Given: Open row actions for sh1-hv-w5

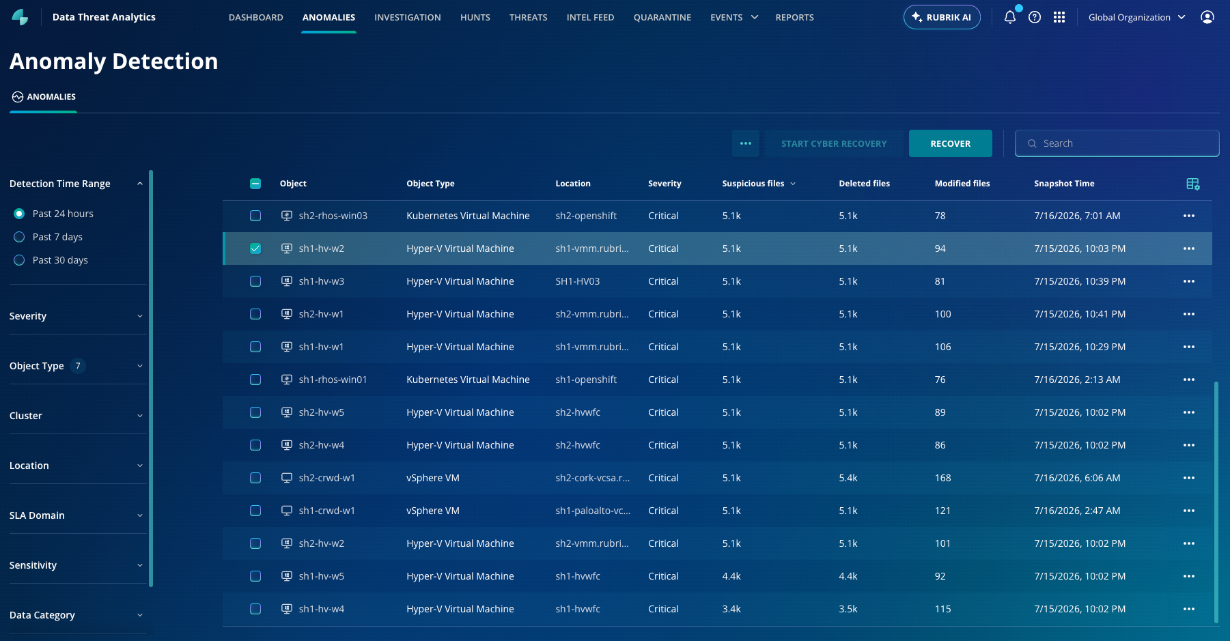Looking at the screenshot, I should [x=1189, y=576].
